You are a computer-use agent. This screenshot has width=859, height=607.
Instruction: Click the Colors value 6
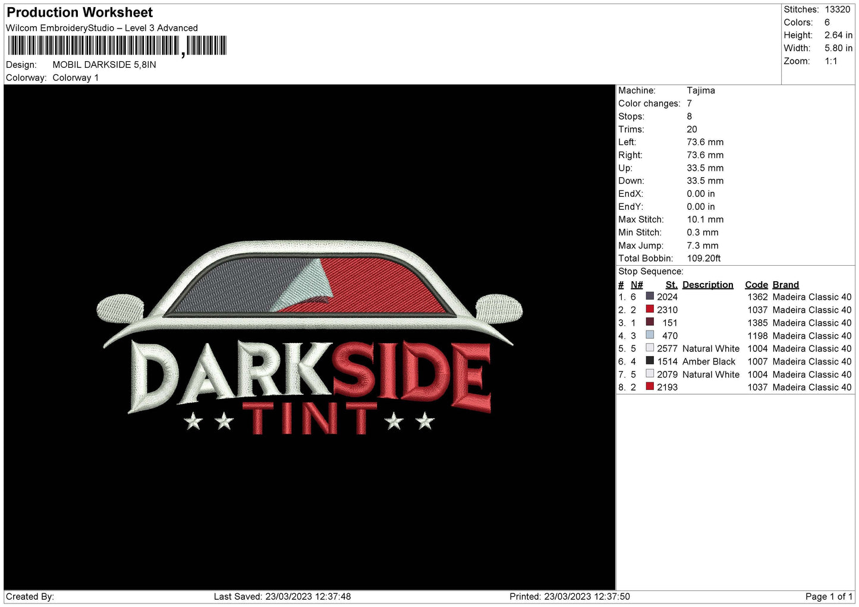coord(827,23)
